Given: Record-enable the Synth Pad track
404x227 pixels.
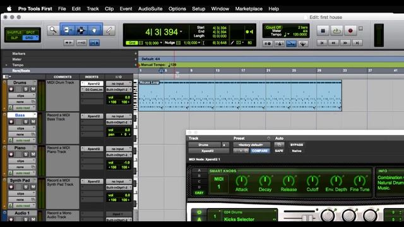Looking at the screenshot, I should 11,187.
